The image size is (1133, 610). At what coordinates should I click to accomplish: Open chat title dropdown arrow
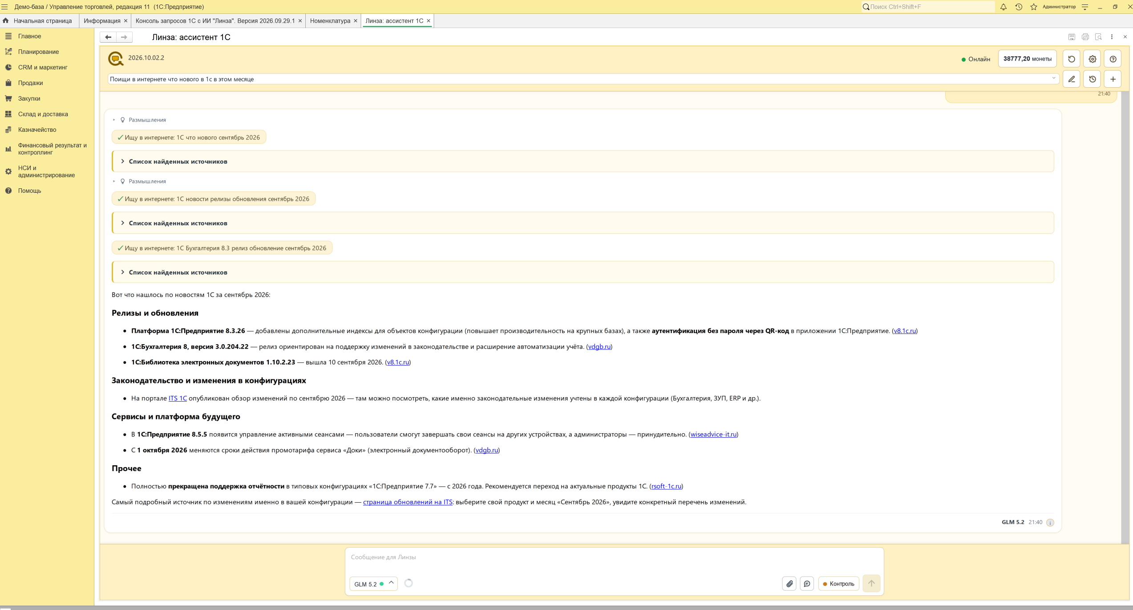pos(1053,78)
